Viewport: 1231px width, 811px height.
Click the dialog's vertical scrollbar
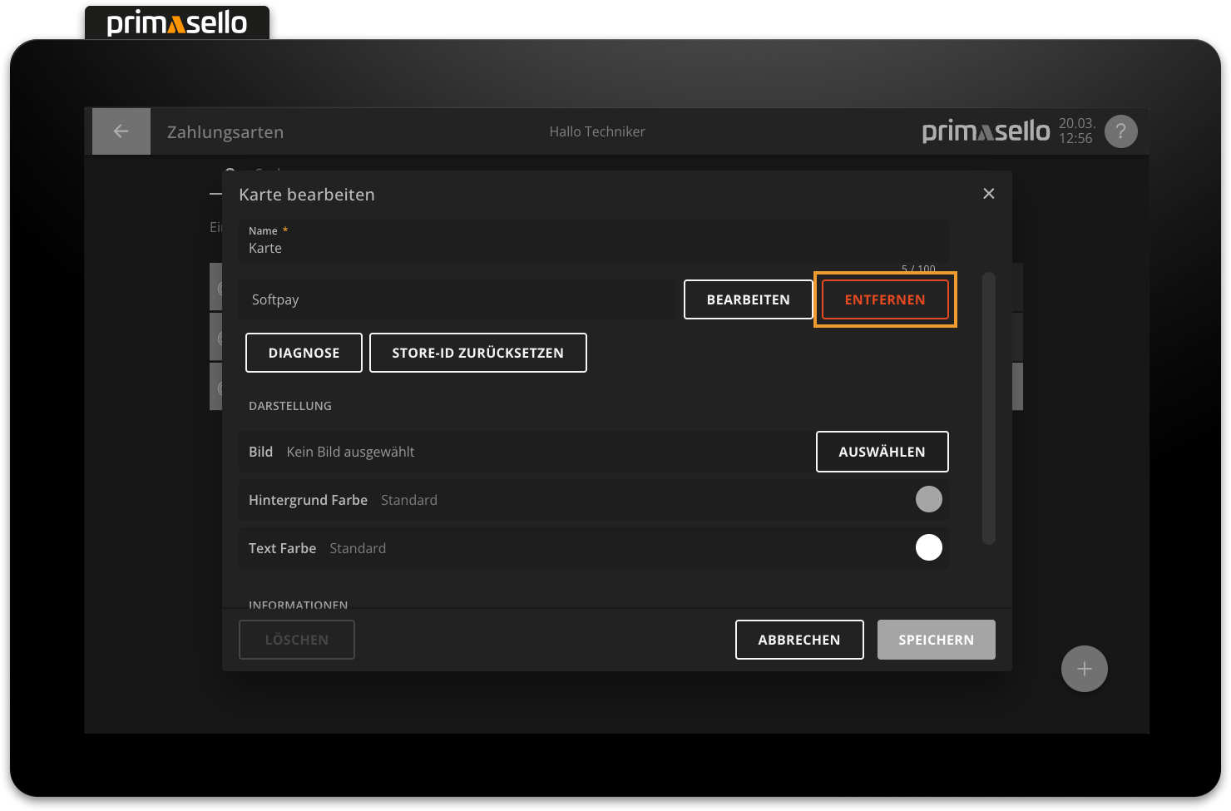pos(989,408)
